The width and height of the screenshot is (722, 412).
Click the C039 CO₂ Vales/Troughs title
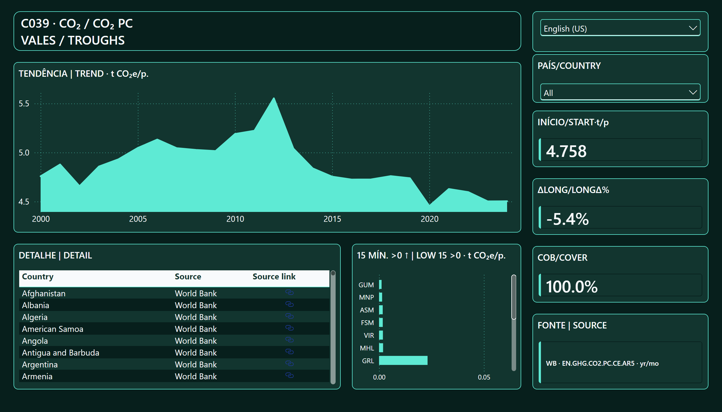click(77, 32)
